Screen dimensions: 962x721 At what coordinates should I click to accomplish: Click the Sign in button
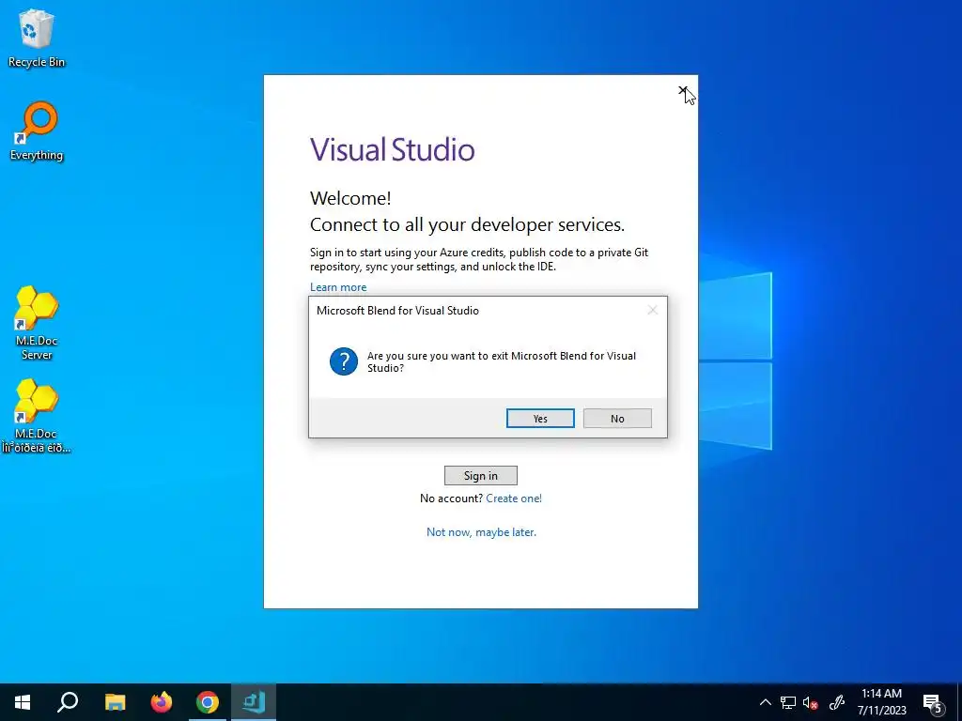coord(480,475)
